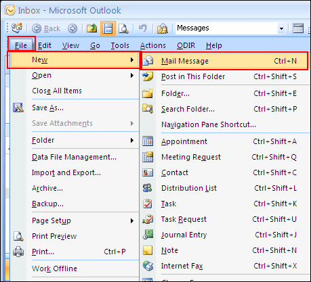
Task: Open the Messages view dropdown
Action: tap(281, 28)
